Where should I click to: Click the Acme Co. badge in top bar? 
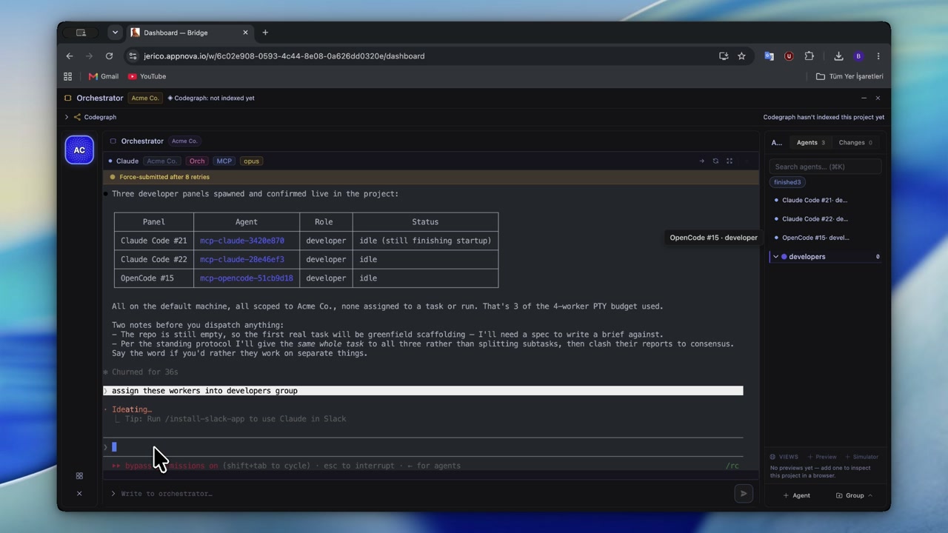click(x=144, y=98)
